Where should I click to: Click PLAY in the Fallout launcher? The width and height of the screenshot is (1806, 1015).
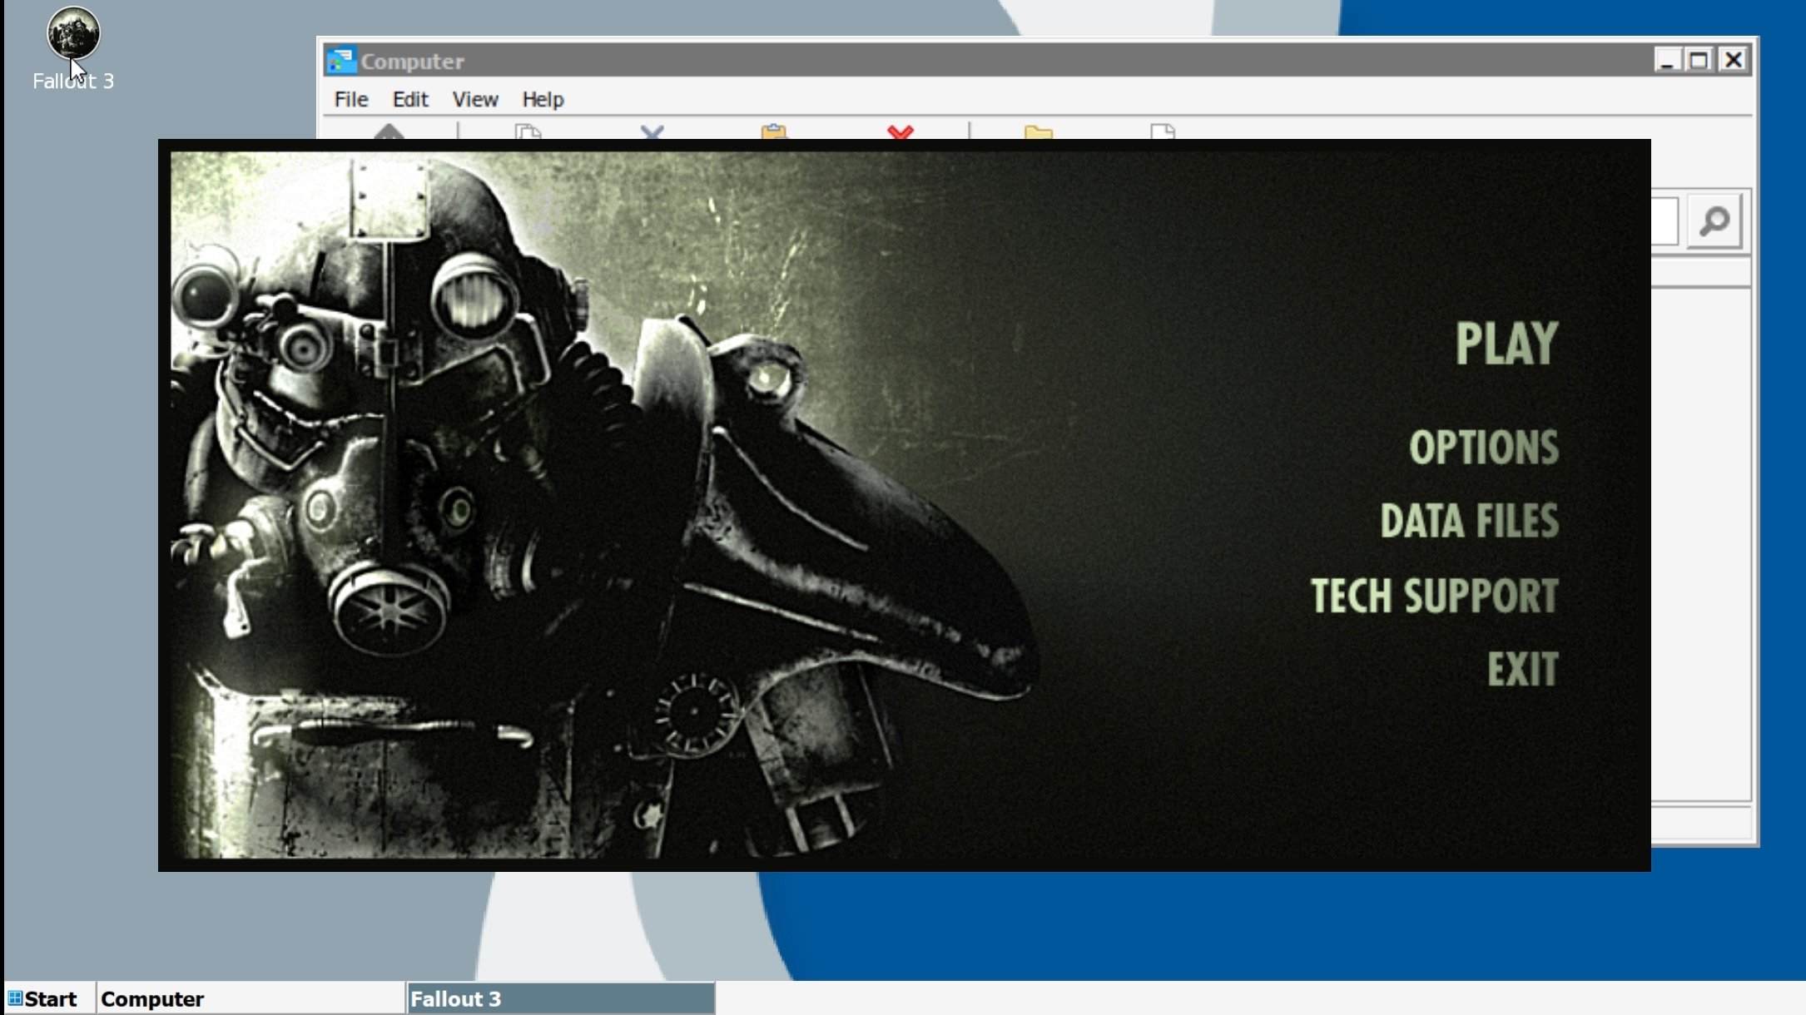coord(1506,344)
